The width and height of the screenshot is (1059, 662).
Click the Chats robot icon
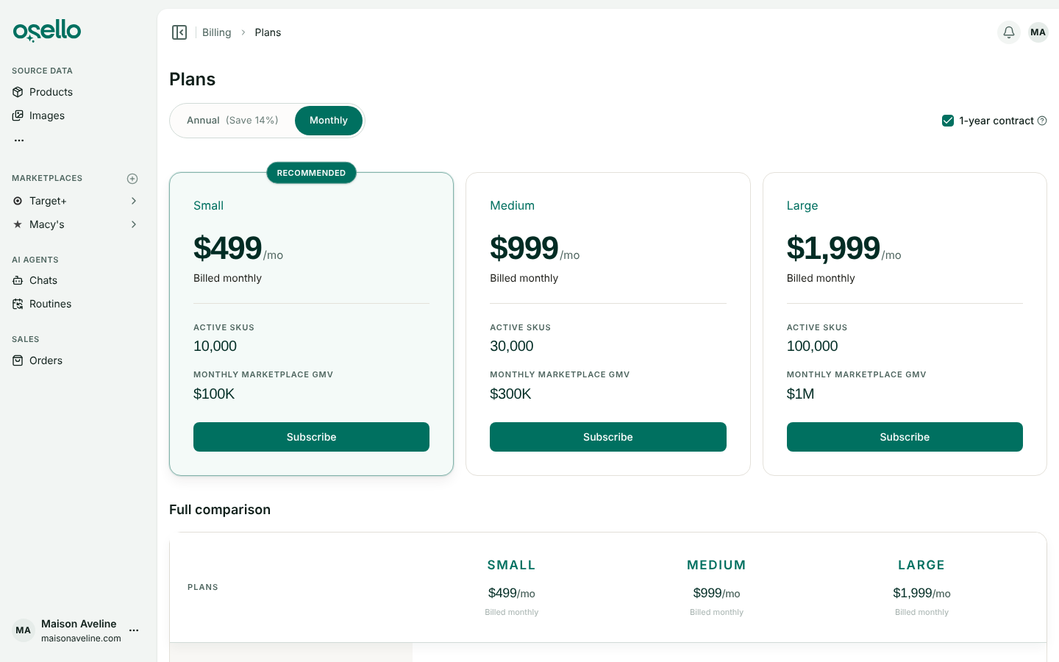pyautogui.click(x=18, y=280)
